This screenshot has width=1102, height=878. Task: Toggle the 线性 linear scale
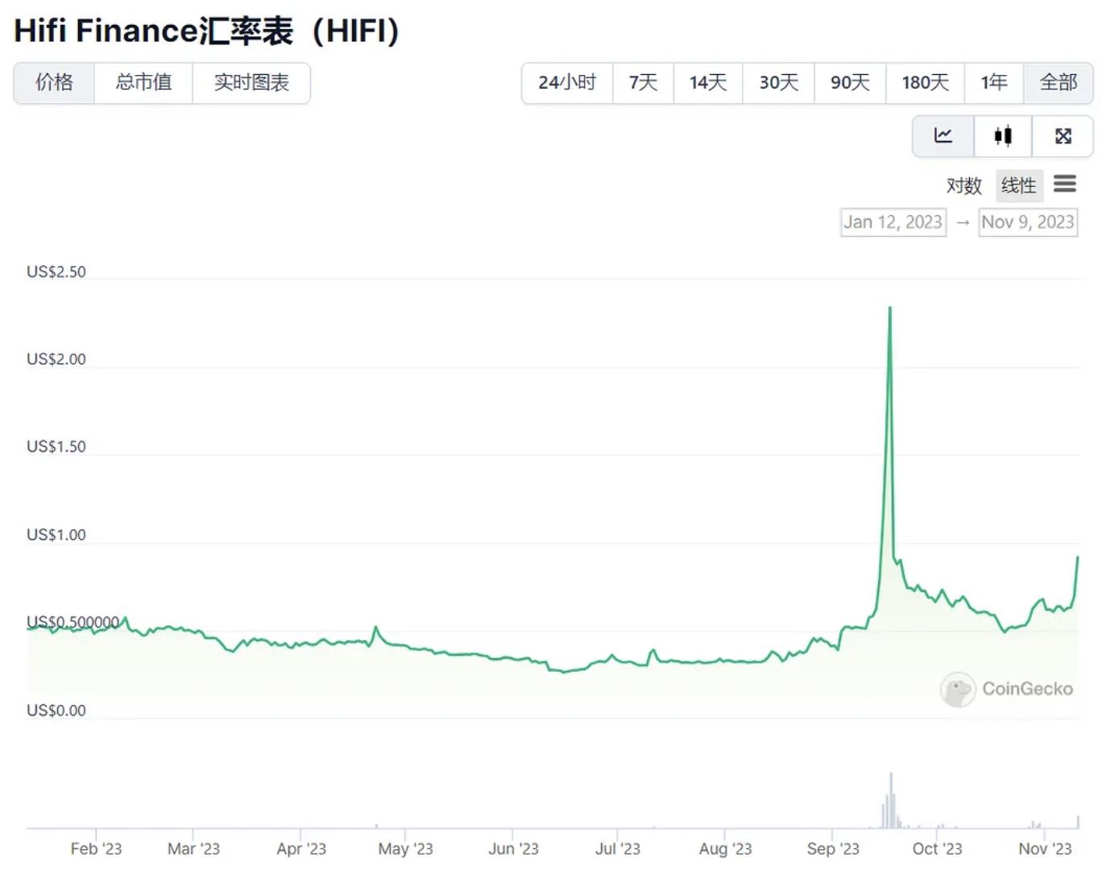click(x=1019, y=186)
